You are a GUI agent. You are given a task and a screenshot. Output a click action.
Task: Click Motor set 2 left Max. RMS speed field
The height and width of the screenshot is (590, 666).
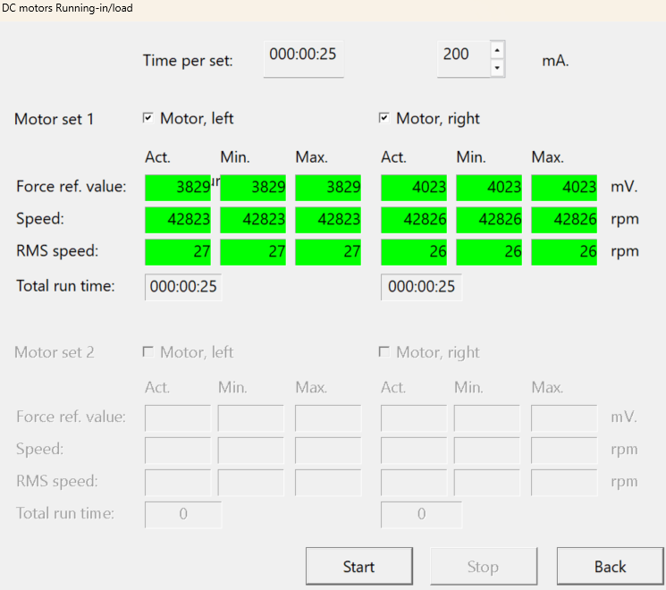tap(328, 483)
